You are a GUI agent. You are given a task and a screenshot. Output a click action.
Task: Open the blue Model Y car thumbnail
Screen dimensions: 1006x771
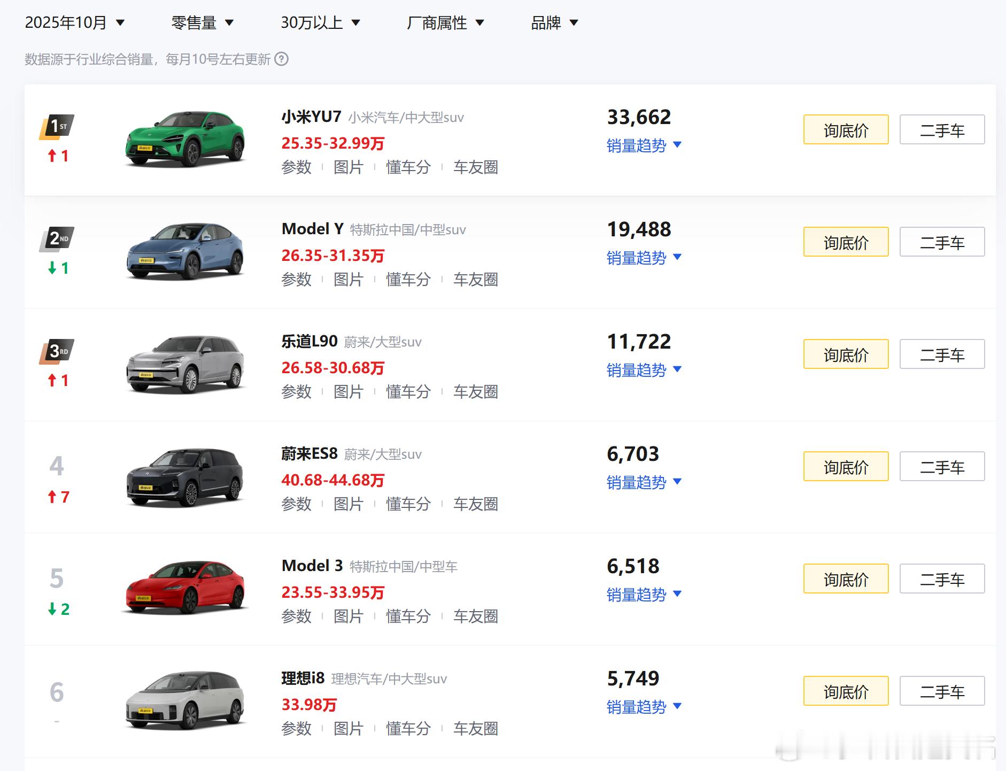point(185,251)
